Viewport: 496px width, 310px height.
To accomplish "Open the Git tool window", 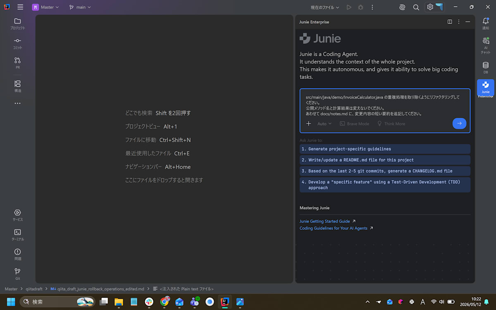I will click(17, 274).
